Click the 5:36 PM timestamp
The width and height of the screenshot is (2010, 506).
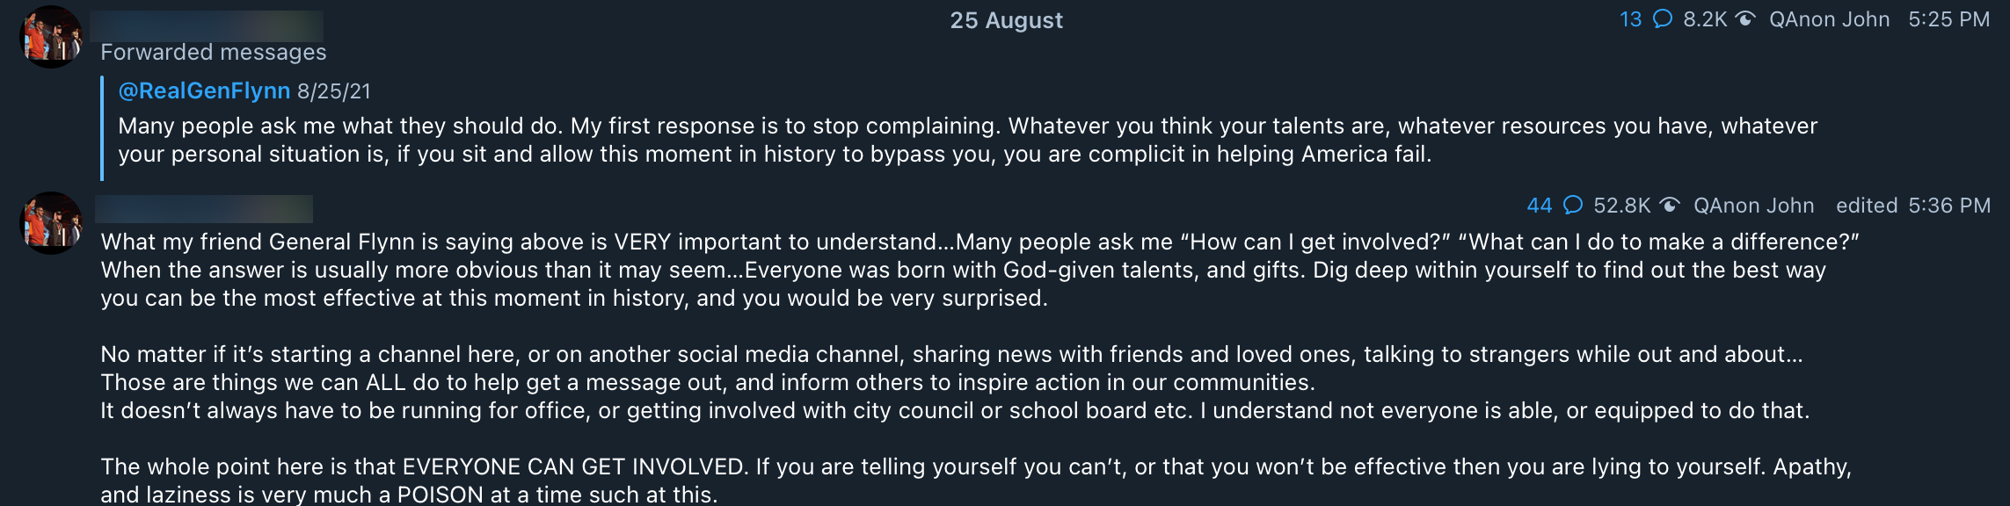(1949, 206)
